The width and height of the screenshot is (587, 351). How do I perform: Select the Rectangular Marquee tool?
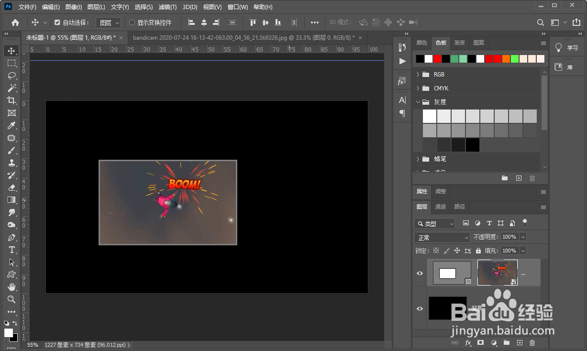[x=11, y=63]
